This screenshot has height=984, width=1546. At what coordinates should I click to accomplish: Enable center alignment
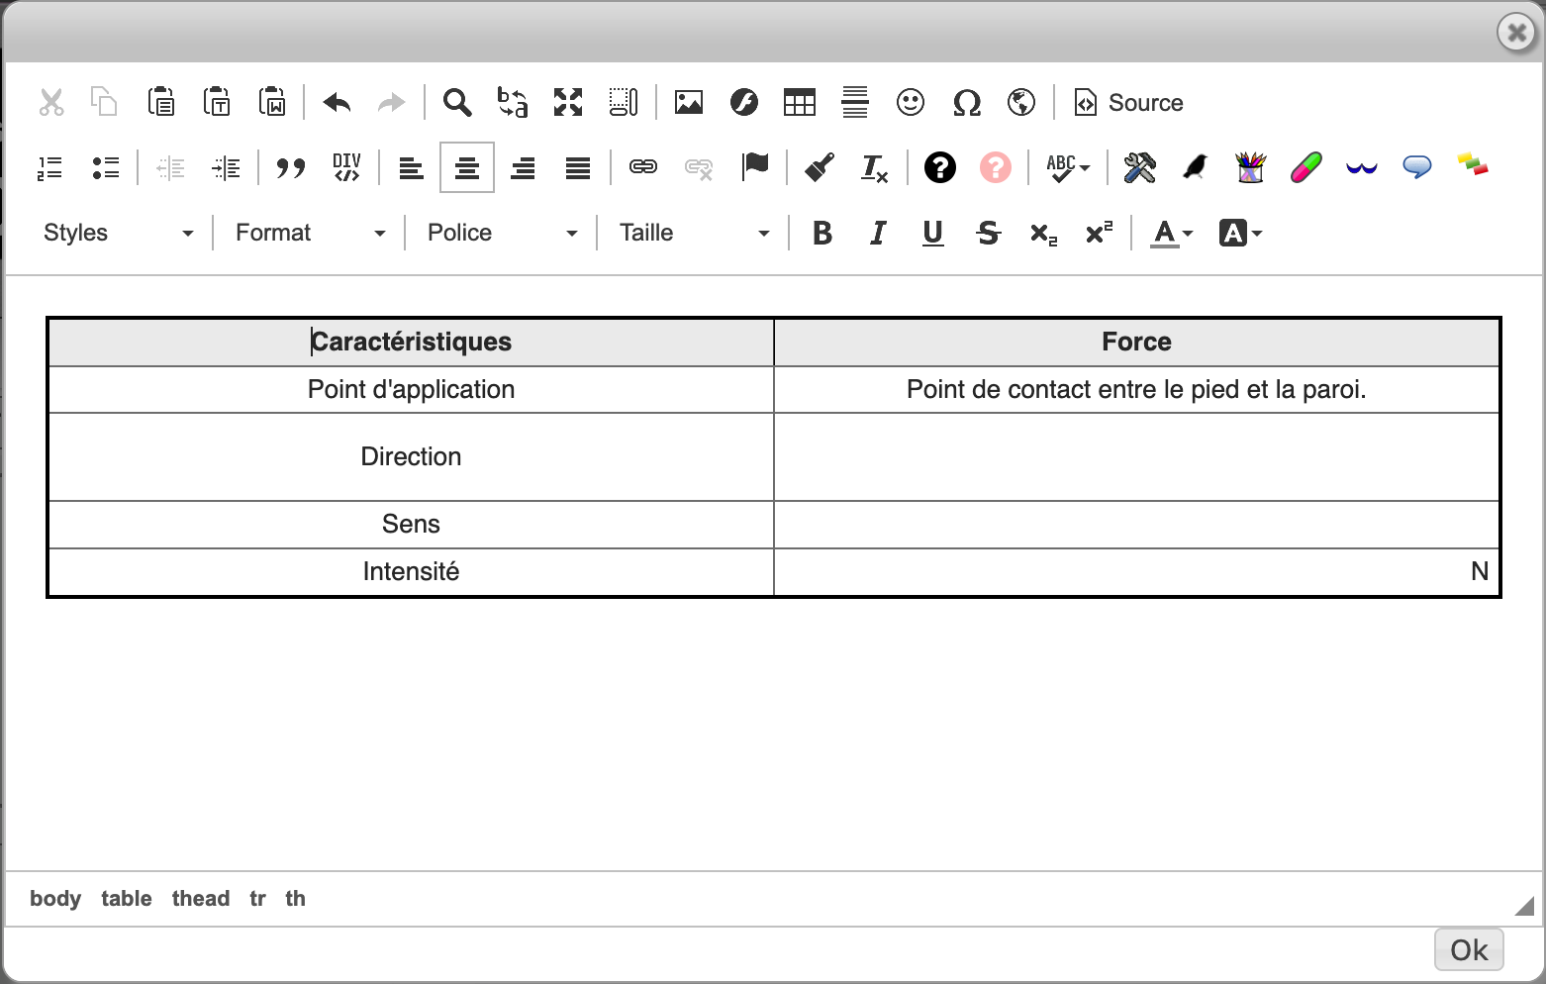point(466,168)
